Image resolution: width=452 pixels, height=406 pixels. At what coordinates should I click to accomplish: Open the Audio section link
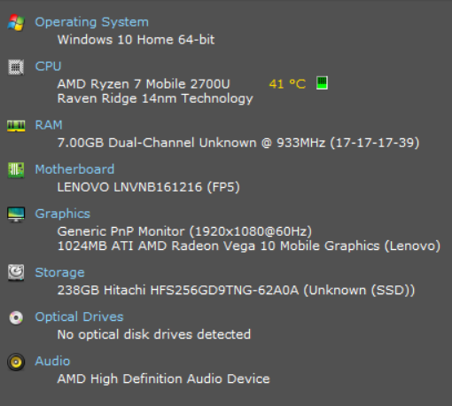tap(52, 361)
